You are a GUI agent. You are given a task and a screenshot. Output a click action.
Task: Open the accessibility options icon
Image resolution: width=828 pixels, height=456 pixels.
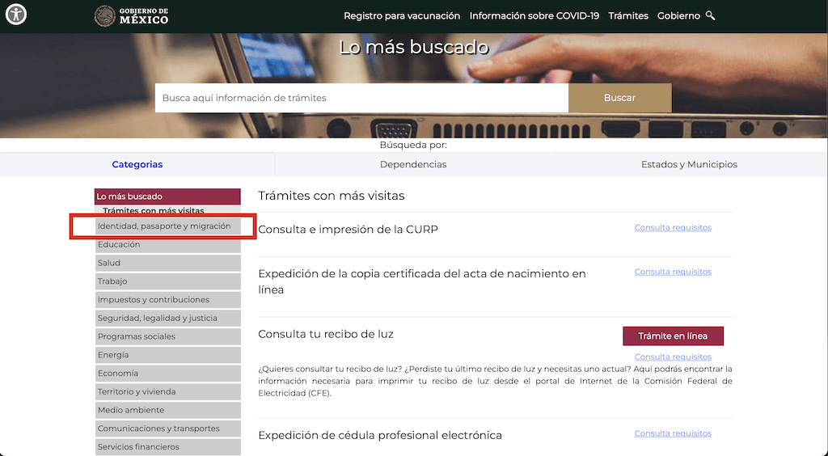(16, 15)
